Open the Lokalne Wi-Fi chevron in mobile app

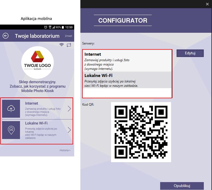point(69,130)
